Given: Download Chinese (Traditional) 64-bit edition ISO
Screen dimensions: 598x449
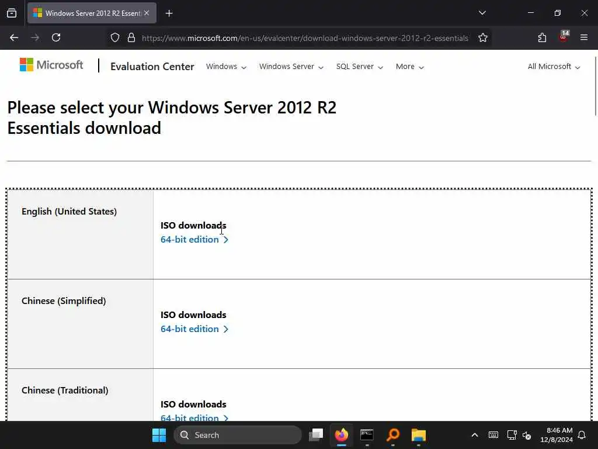Looking at the screenshot, I should click(x=194, y=417).
